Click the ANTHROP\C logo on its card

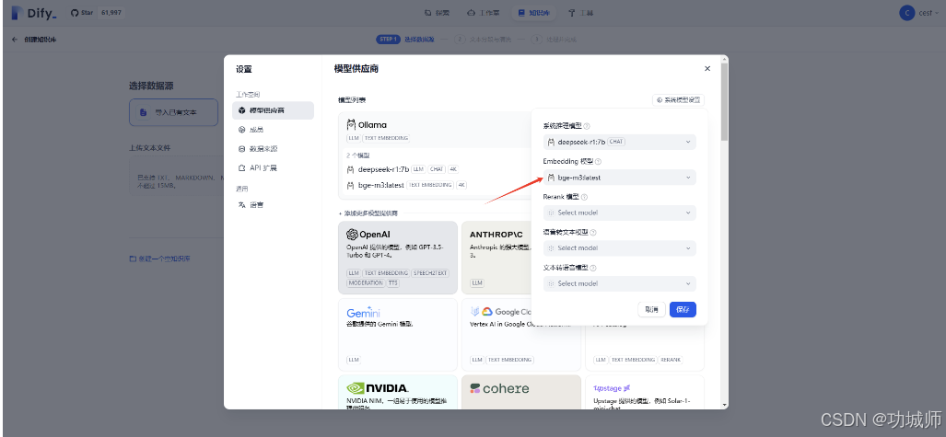498,235
